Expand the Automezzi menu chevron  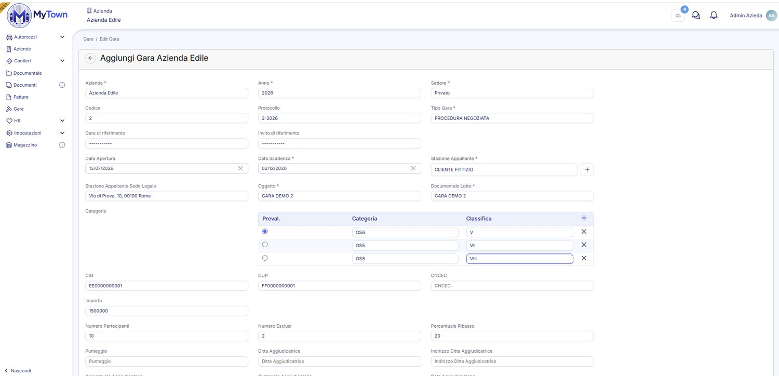click(x=62, y=37)
